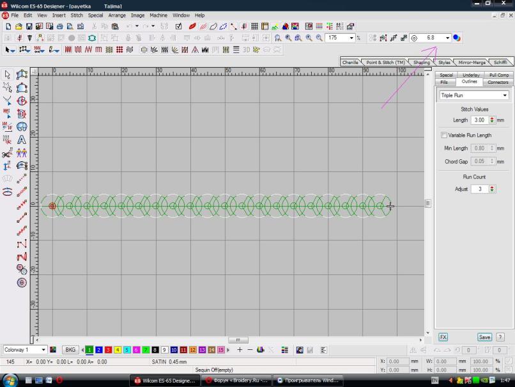This screenshot has width=515, height=387.
Task: Increase the Run Count Adjust stepper
Action: pos(492,187)
